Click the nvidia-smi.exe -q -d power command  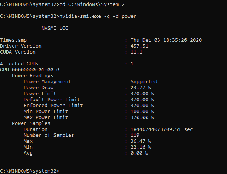pyautogui.click(x=98, y=16)
